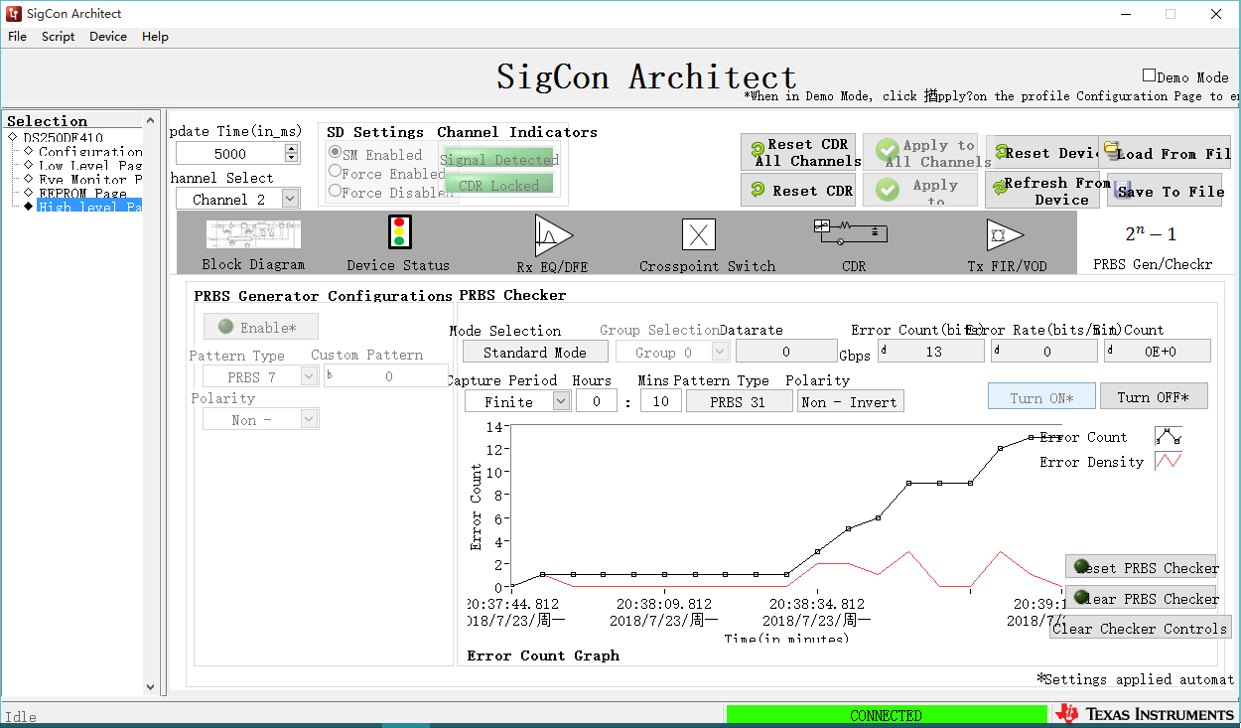Select the DS250DF410 tree node

63,138
